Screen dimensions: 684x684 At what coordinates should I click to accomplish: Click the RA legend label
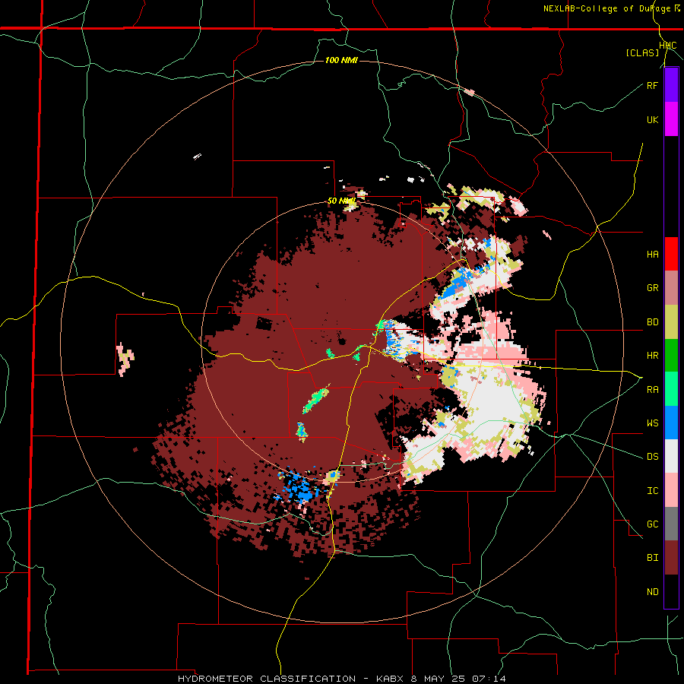pos(652,390)
